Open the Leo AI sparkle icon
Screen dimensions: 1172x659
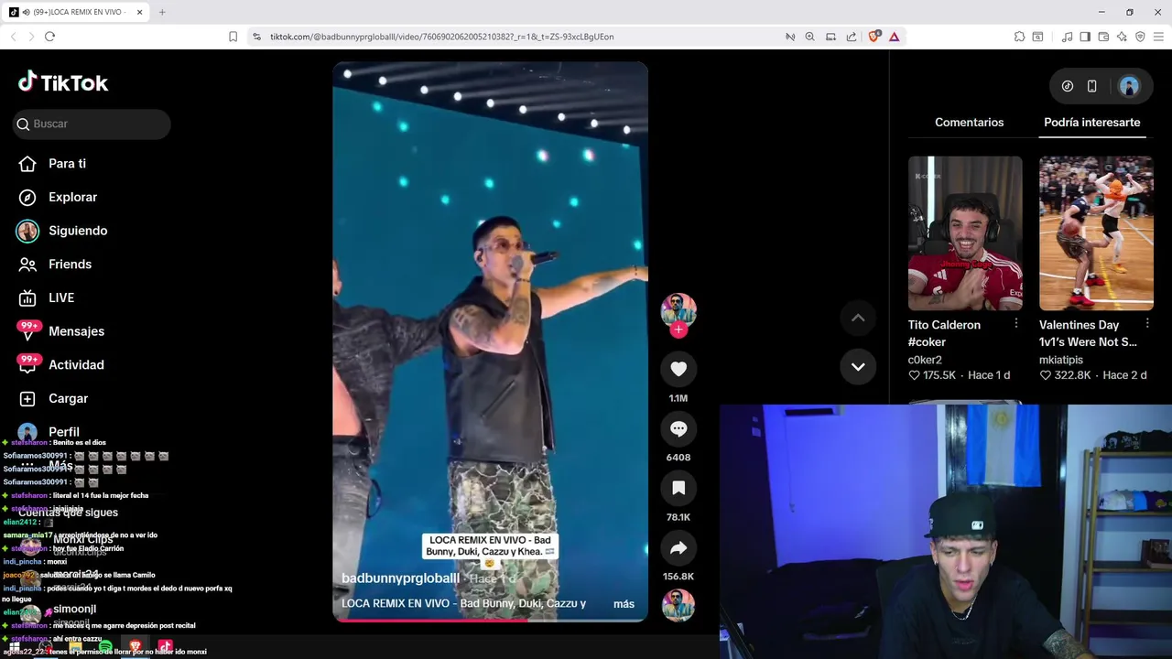coord(1122,37)
